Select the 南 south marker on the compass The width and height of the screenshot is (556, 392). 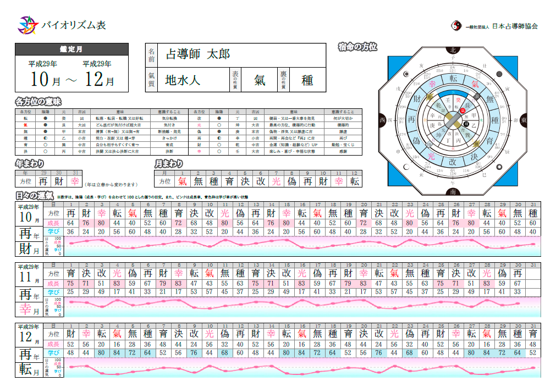[x=452, y=191]
